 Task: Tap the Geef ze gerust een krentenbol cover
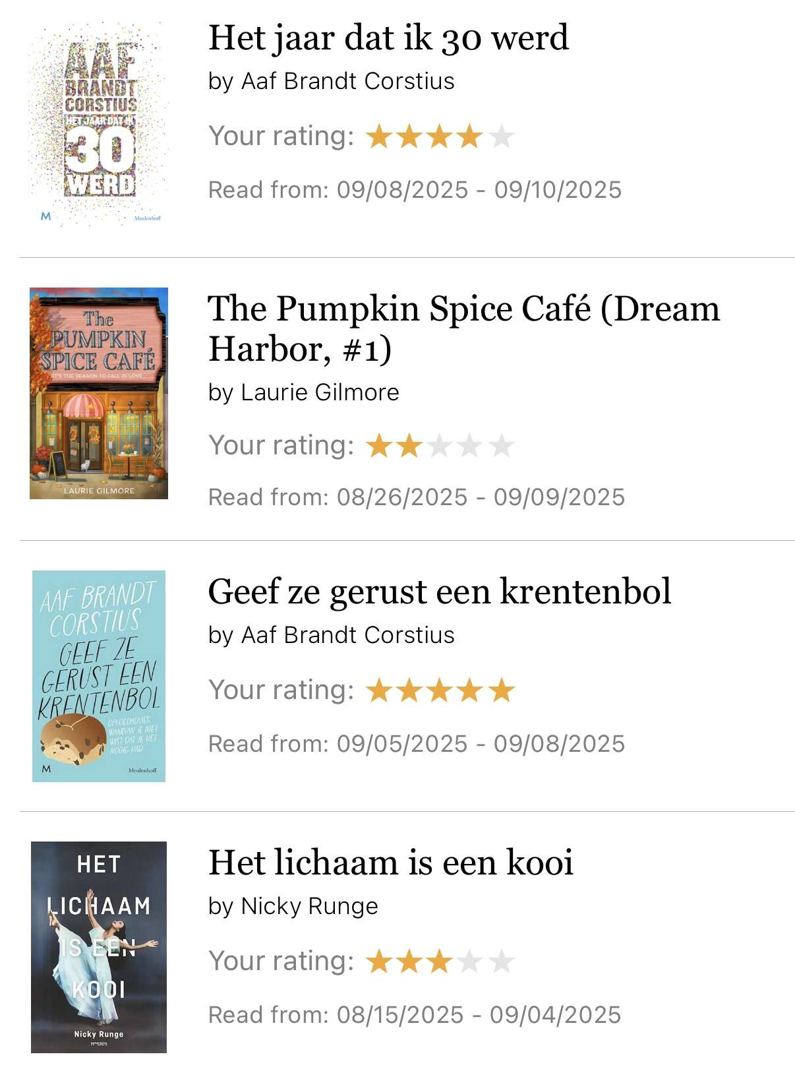click(99, 676)
